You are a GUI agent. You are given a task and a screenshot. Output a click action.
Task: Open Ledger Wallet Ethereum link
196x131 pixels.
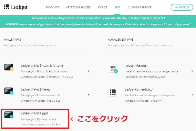37,89
